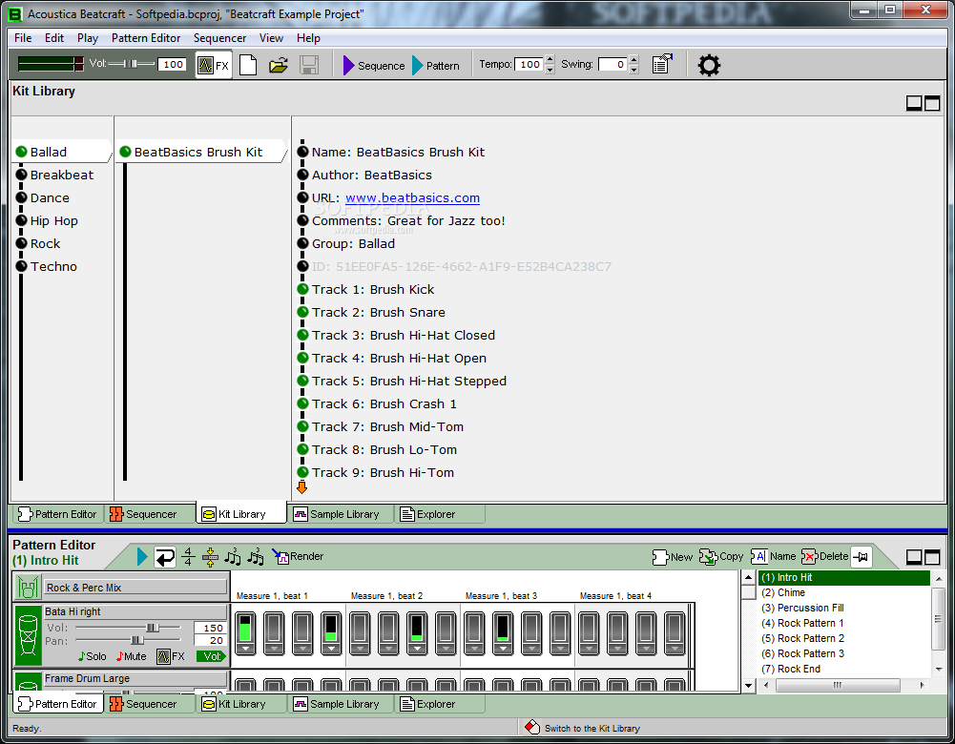
Task: Open a project using the folder icon
Action: point(279,65)
